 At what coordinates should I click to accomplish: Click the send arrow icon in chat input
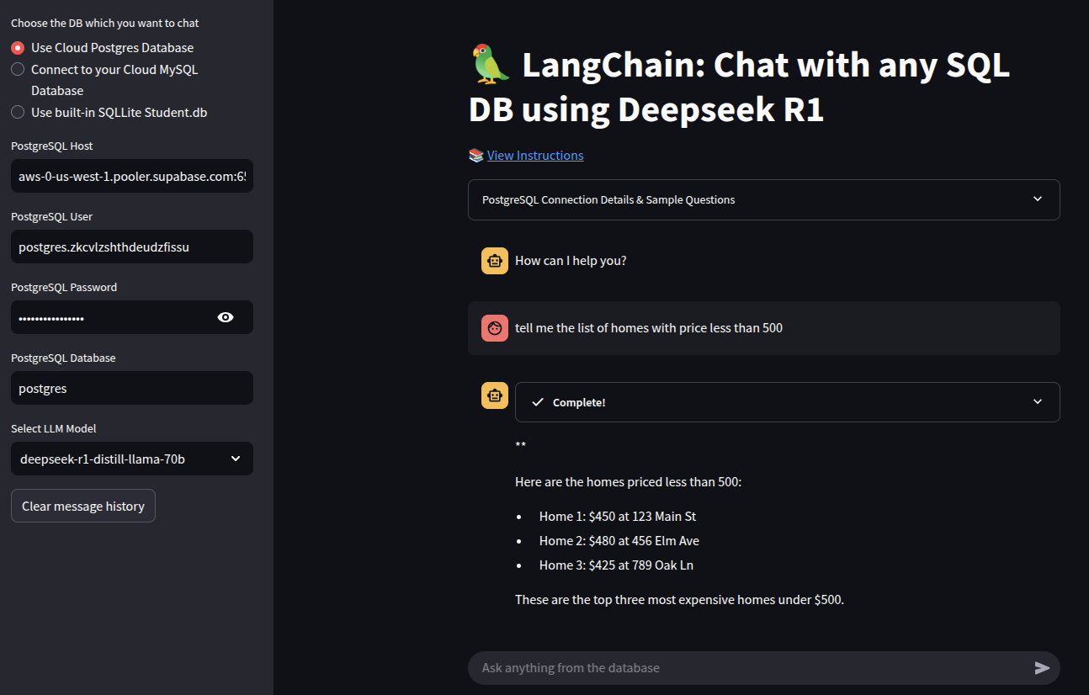click(1042, 668)
